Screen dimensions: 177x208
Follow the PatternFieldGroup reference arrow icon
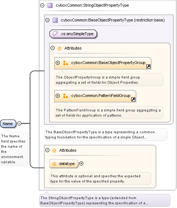(133, 99)
